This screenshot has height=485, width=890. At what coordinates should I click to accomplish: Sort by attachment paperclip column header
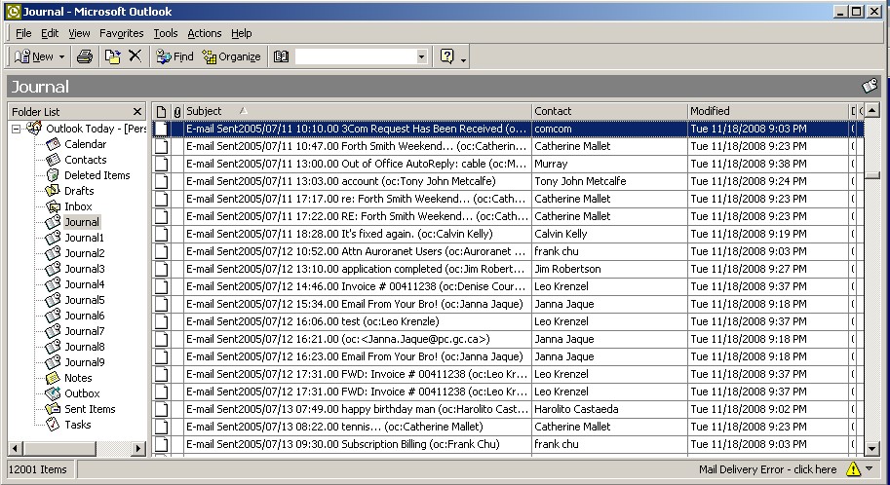click(177, 111)
